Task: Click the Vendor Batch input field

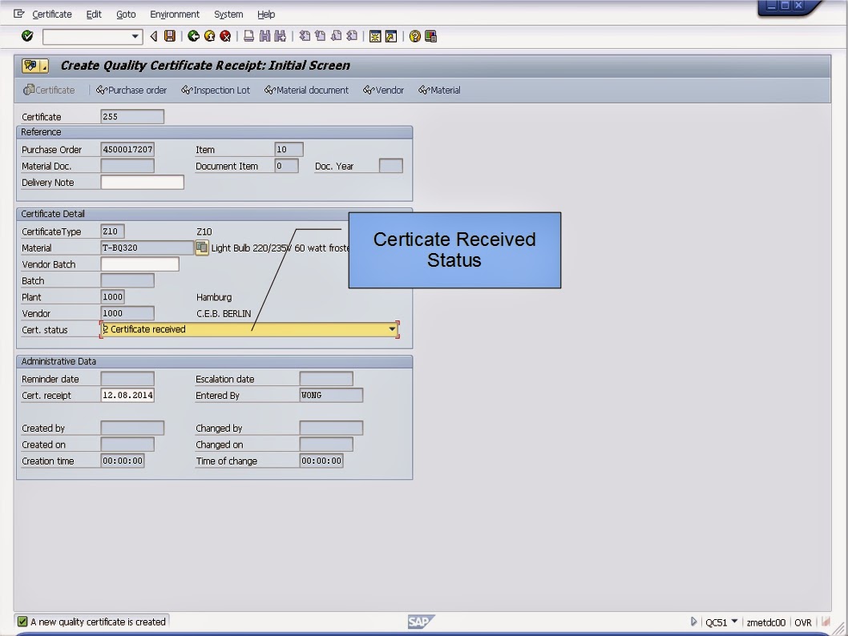Action: coord(140,264)
